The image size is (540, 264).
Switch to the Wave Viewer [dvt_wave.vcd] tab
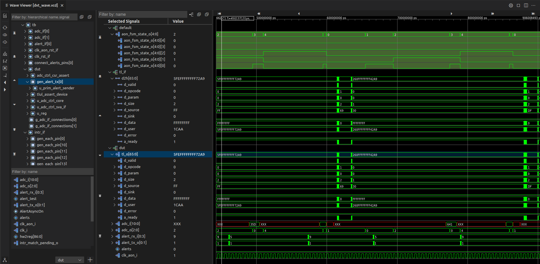[34, 5]
